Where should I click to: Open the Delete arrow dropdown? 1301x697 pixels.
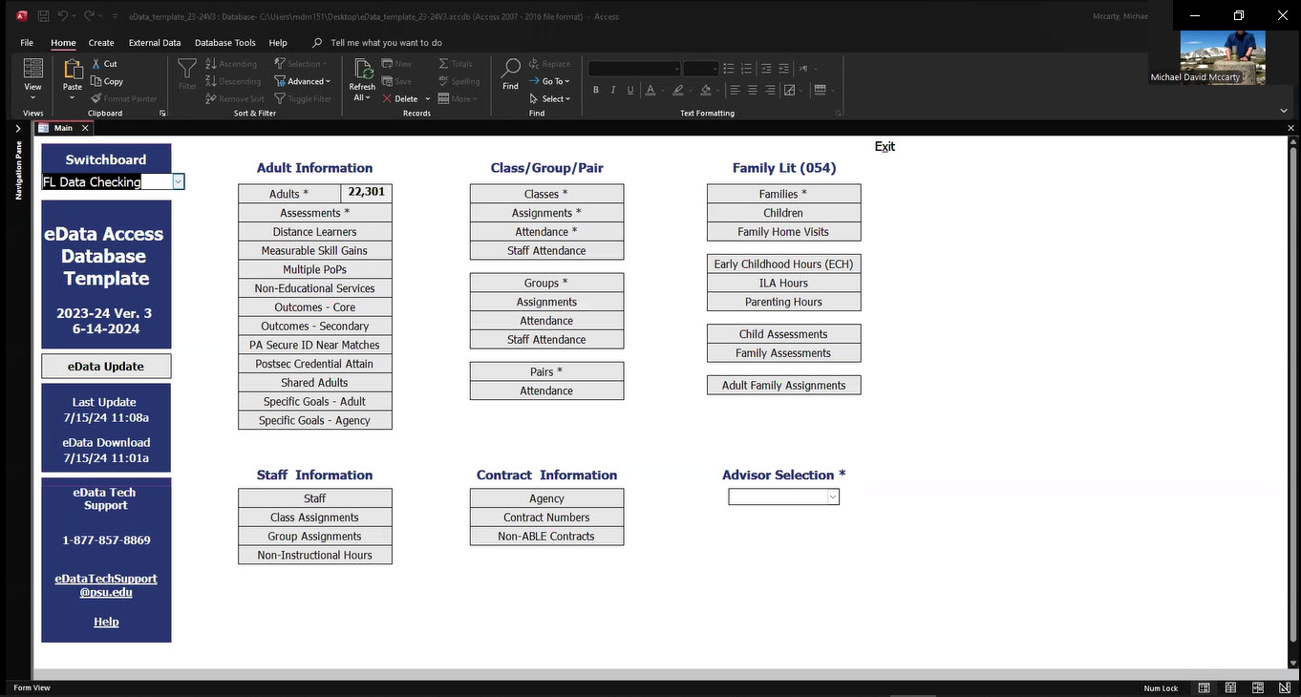428,98
